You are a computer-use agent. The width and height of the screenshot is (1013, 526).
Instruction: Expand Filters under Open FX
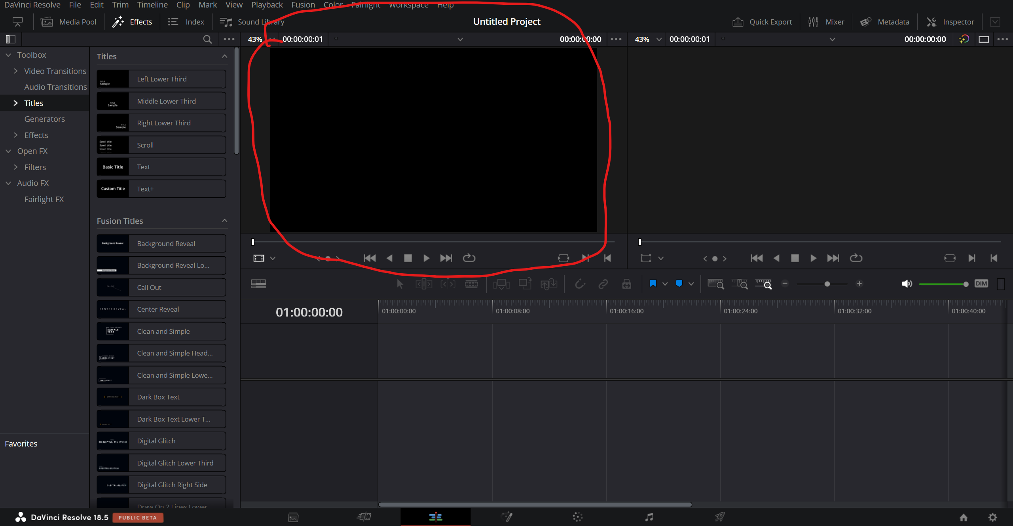(16, 167)
